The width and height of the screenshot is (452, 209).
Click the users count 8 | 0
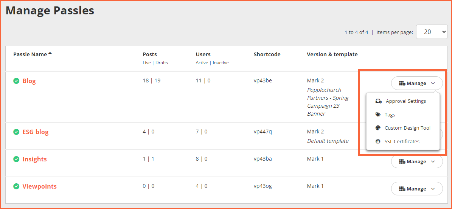[x=202, y=159]
